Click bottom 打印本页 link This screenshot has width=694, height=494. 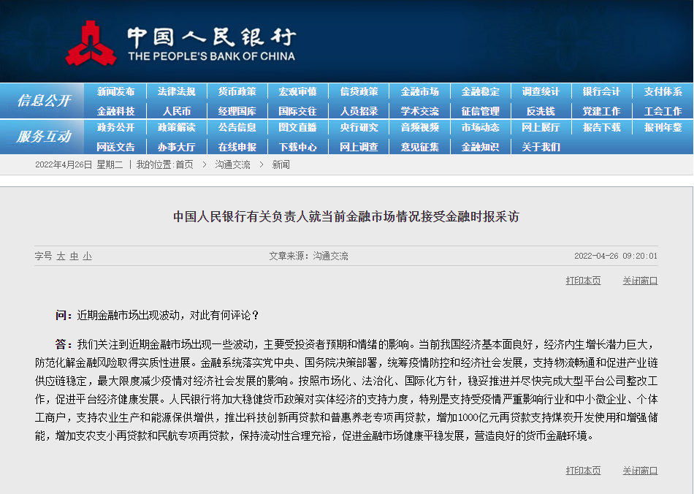(x=583, y=471)
